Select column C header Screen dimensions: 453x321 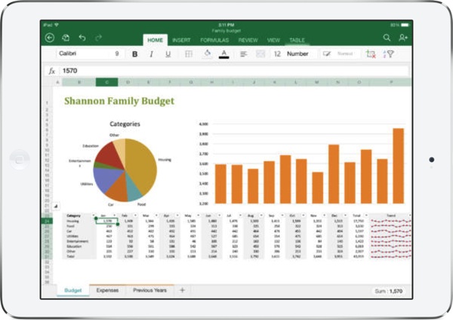click(x=107, y=82)
